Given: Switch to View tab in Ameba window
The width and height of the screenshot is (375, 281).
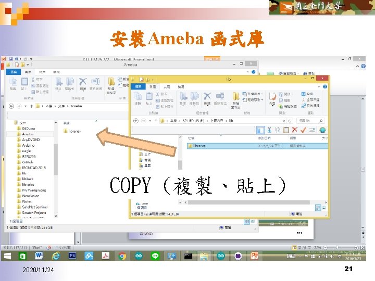Looking at the screenshot, I should click(x=56, y=72).
